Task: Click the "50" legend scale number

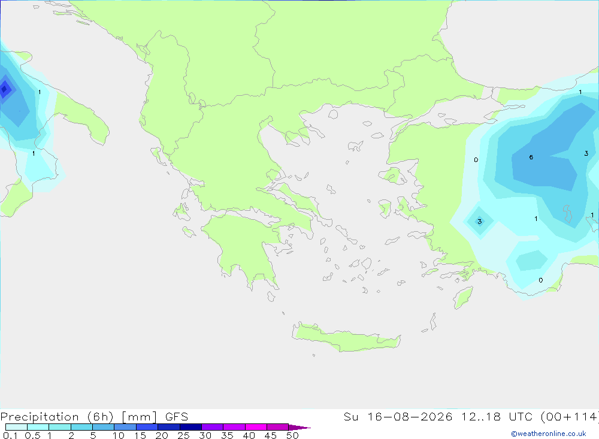Action: pos(292,435)
